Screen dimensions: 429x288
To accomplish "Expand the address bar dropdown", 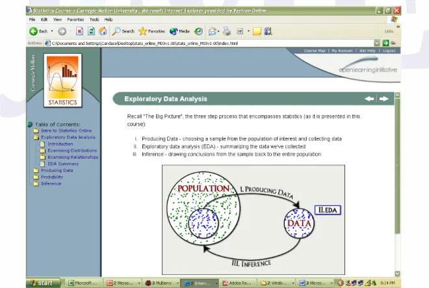I will tap(377, 43).
